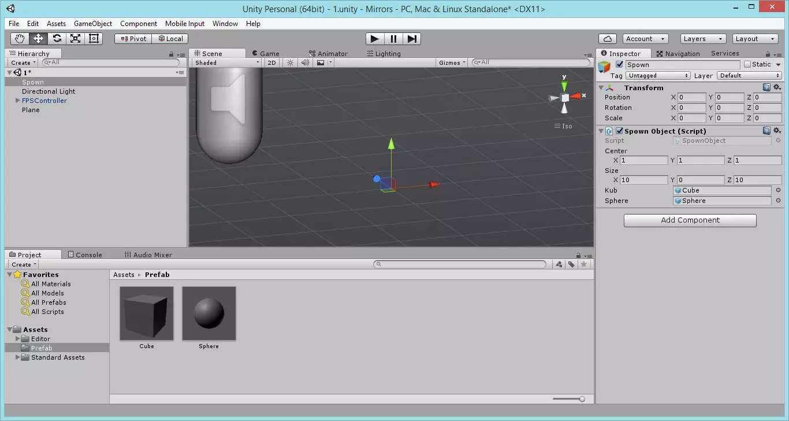
Task: Select the Hand tool in toolbar
Action: [x=20, y=39]
